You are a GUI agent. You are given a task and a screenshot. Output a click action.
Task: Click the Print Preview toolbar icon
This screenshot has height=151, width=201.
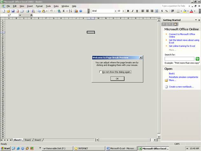pyautogui.click(x=22, y=11)
